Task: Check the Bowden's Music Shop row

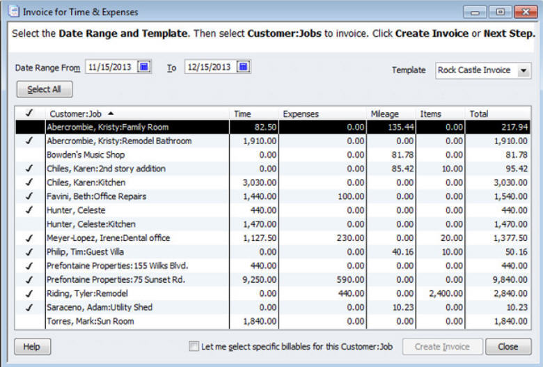Action: pyautogui.click(x=29, y=155)
